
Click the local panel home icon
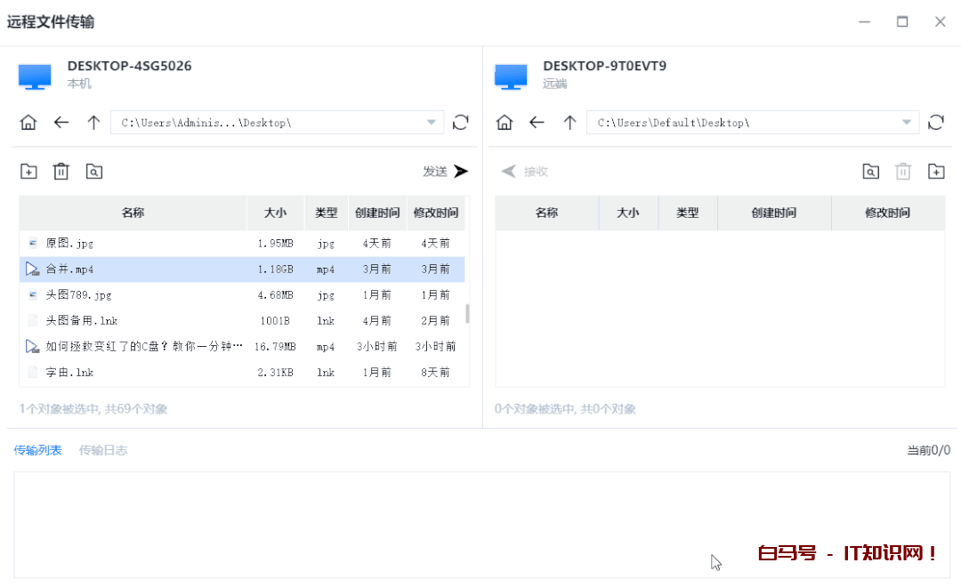coord(28,123)
